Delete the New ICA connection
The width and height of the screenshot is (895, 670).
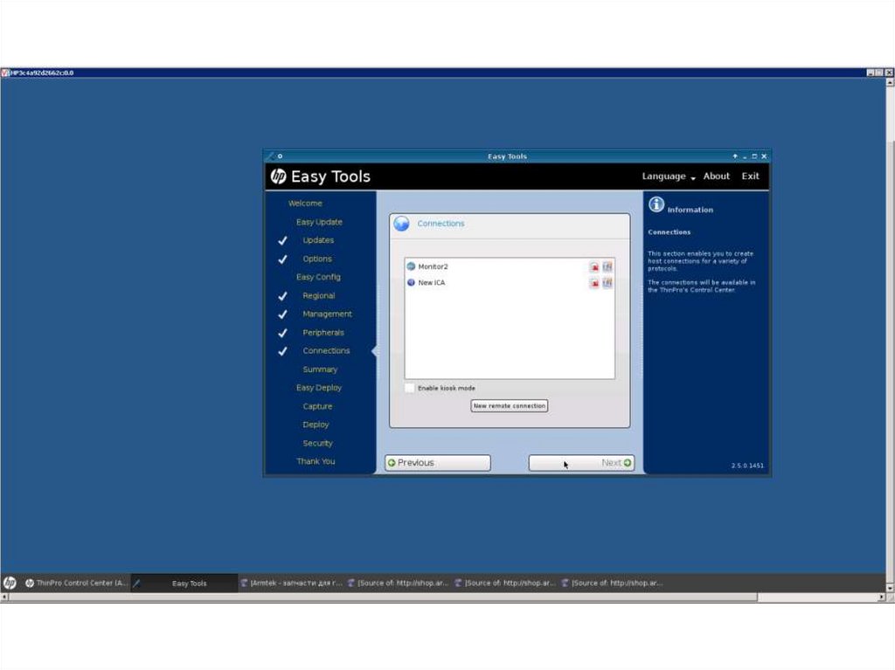tap(594, 282)
